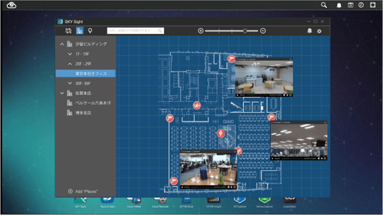
Task: Click the map zoom slider handle
Action: pos(245,31)
